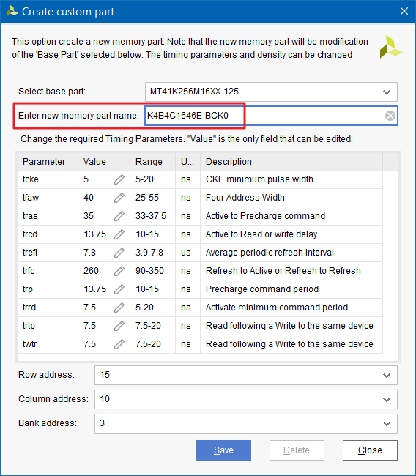Click the Vivado logo in title bar

[x=12, y=11]
